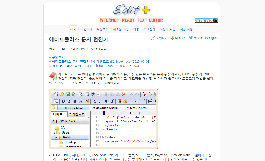
Task: Switch to the download.html tab
Action: (106, 108)
